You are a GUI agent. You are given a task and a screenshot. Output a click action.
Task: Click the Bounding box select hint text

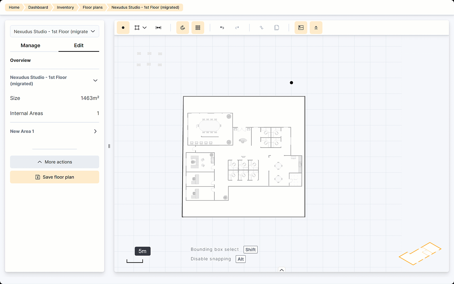215,249
